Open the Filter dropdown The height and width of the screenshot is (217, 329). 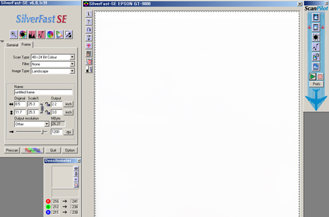pyautogui.click(x=72, y=64)
